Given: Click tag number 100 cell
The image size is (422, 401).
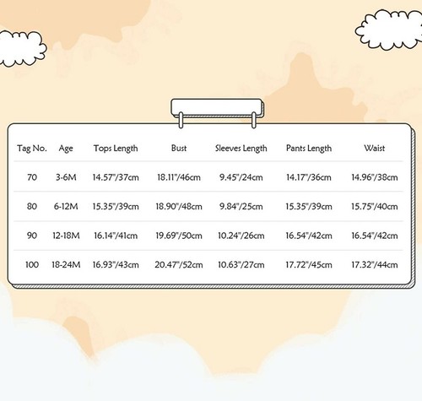Looking at the screenshot, I should pos(32,264).
